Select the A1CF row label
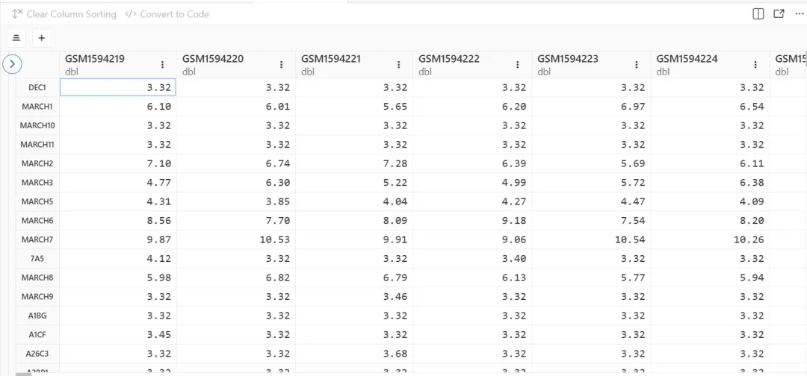The image size is (807, 376). coord(37,335)
